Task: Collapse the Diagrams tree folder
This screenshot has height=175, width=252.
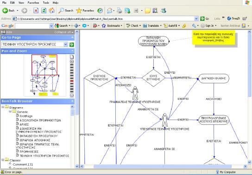Action: tap(3, 107)
